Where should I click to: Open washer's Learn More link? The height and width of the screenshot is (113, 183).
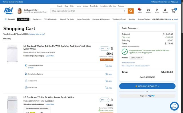pos(50,56)
